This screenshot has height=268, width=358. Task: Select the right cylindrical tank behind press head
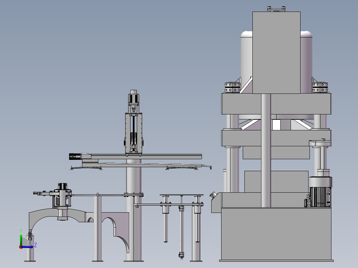[x=306, y=62]
